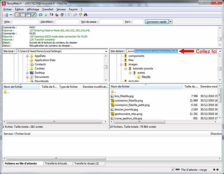Click the connexion_filezilla.png file icon
Viewport: 224px width, 174px height.
click(x=113, y=101)
